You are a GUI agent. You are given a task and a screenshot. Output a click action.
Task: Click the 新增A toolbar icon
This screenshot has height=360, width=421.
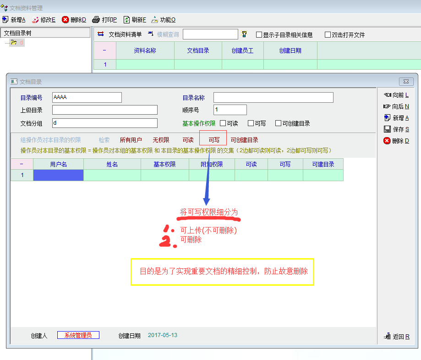tap(5, 20)
